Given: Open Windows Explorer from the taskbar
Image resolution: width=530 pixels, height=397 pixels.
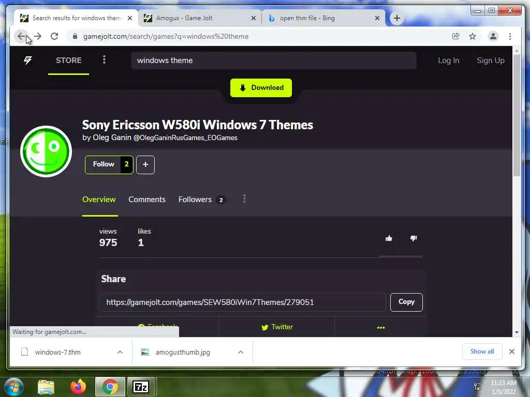Looking at the screenshot, I should click(x=46, y=387).
